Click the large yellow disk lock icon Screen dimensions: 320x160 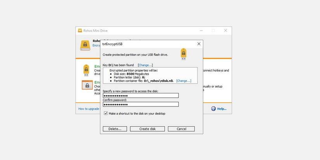(85, 45)
